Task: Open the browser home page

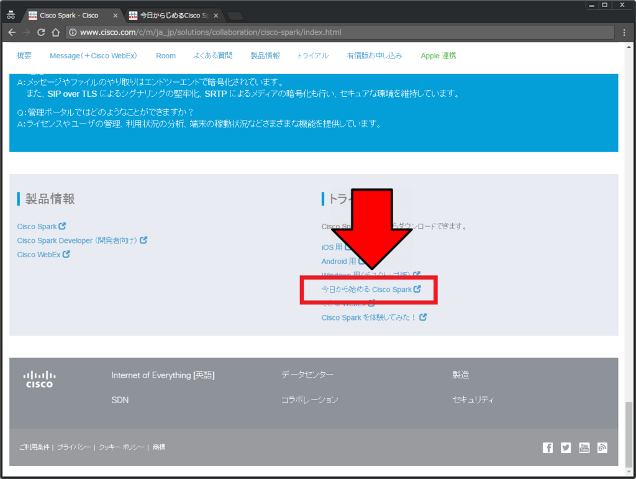Action: point(55,32)
